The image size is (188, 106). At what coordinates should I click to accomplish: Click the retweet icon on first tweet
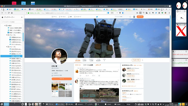tap(87, 76)
